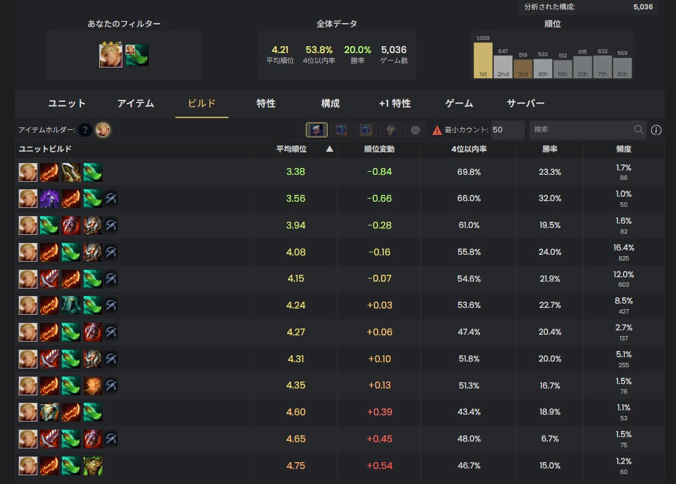The image size is (676, 484).
Task: Click the warning triangle beside 最小カウント
Action: (x=437, y=129)
